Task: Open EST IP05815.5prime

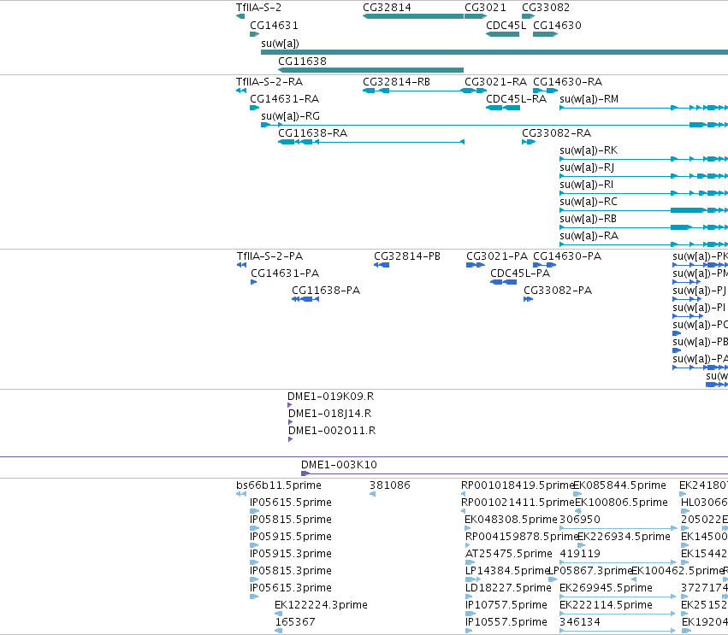Action: pos(291,520)
